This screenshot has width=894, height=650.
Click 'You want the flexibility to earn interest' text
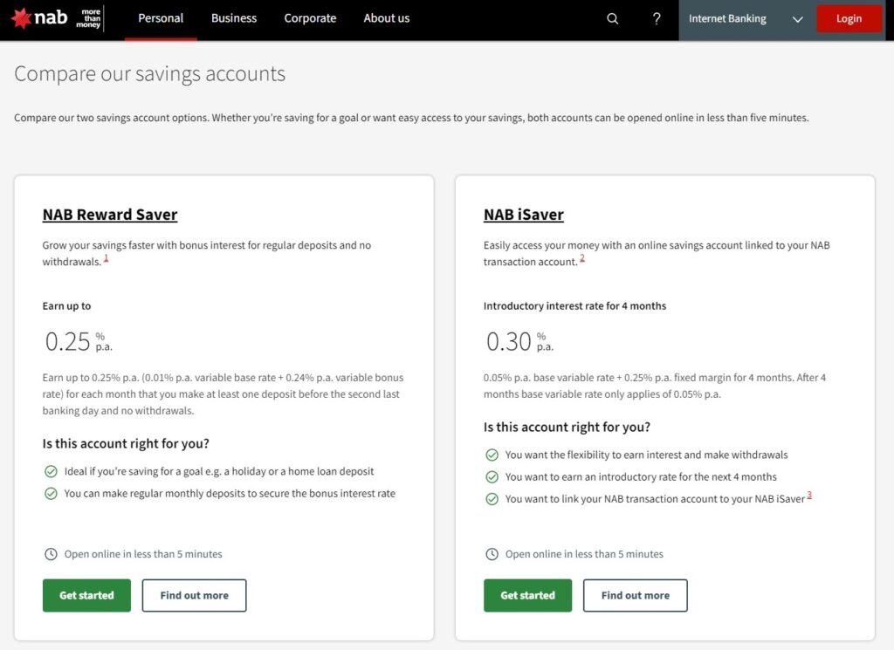pos(647,455)
